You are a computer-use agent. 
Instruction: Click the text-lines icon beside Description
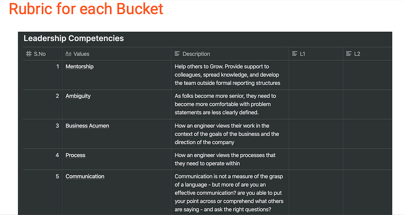177,54
